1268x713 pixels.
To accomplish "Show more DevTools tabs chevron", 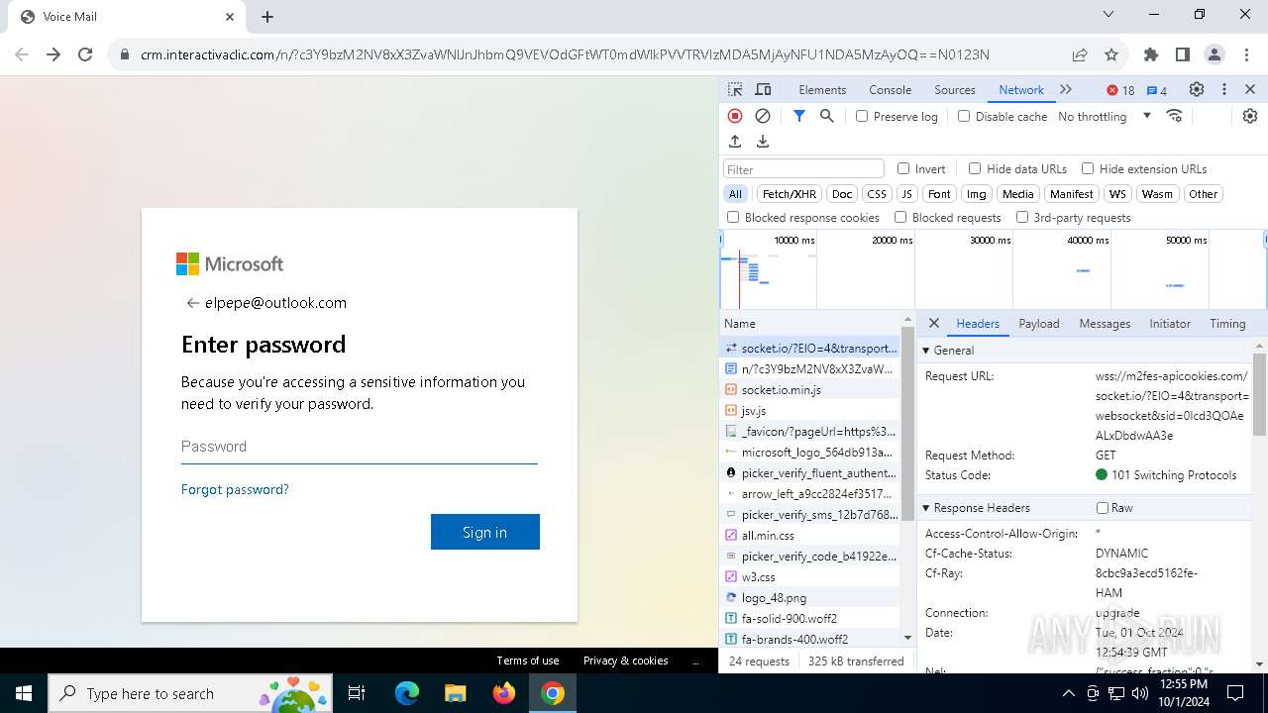I will pos(1066,89).
